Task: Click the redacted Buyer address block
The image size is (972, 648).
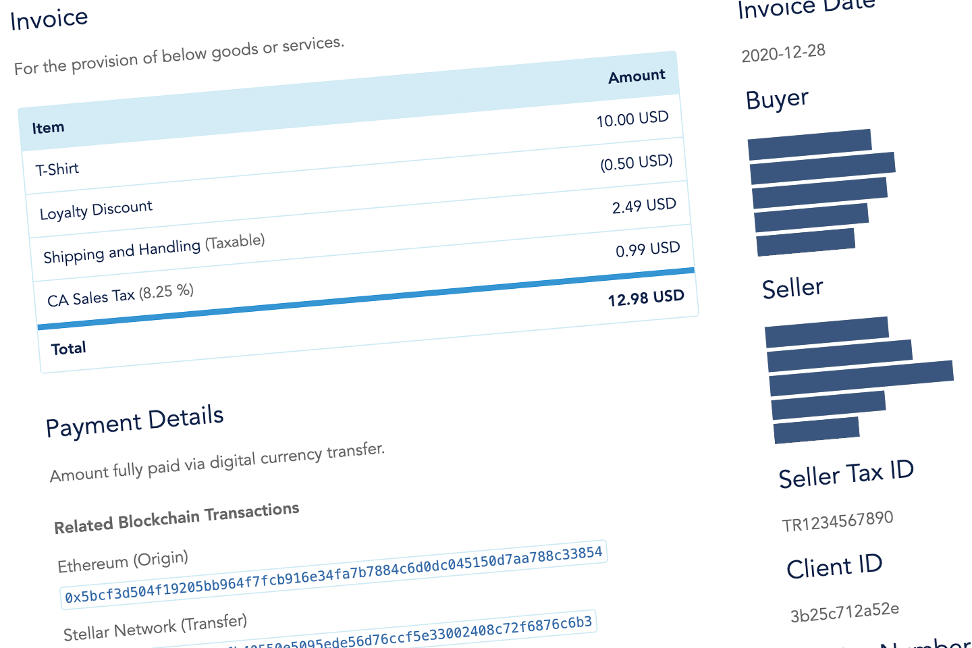Action: (x=820, y=192)
